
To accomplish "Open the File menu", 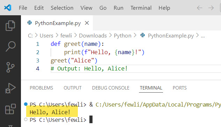I will click(23, 8).
